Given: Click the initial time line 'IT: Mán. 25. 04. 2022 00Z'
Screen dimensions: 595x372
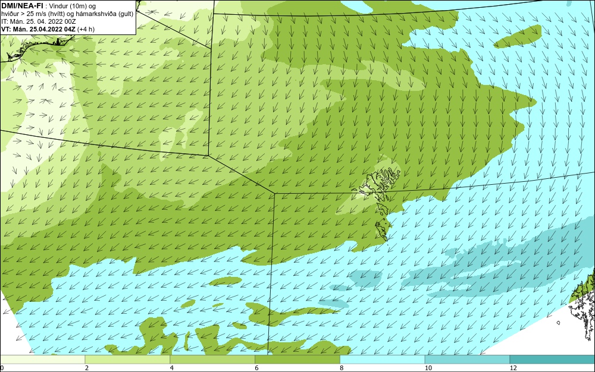Looking at the screenshot, I should (x=39, y=21).
